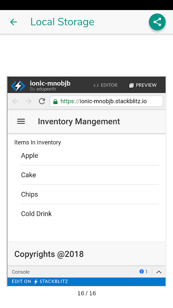Tap the back arrow beside Local Storage
Image resolution: width=173 pixels, height=308 pixels.
(x=13, y=22)
